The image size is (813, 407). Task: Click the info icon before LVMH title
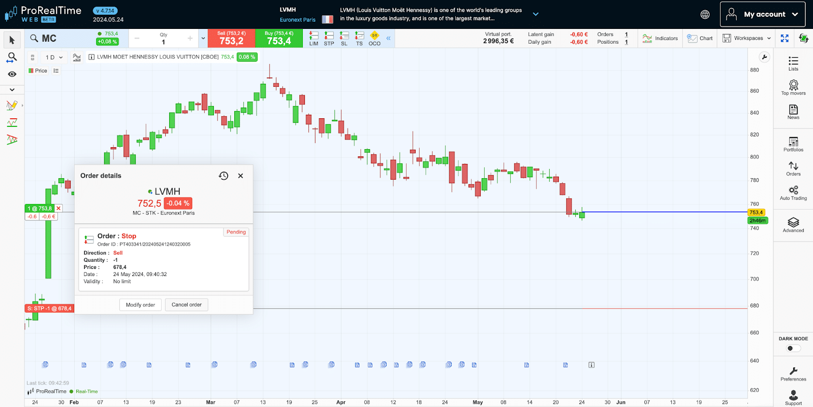(x=91, y=57)
